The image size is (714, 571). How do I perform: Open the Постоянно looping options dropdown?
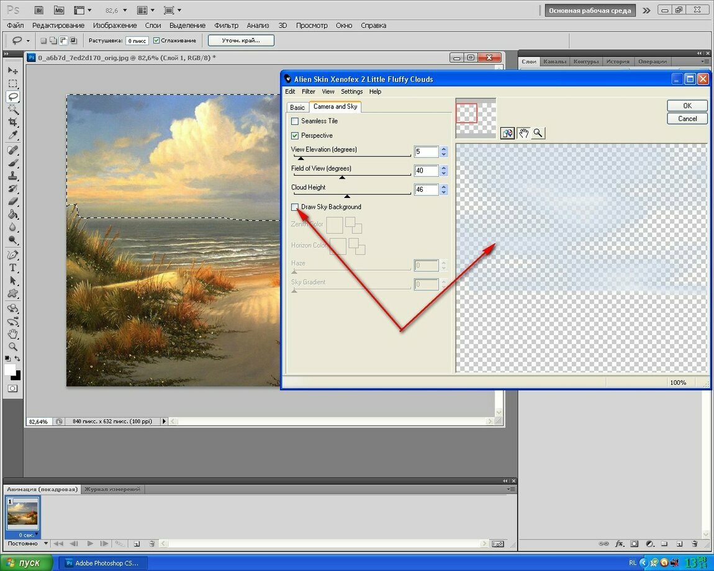pos(45,543)
